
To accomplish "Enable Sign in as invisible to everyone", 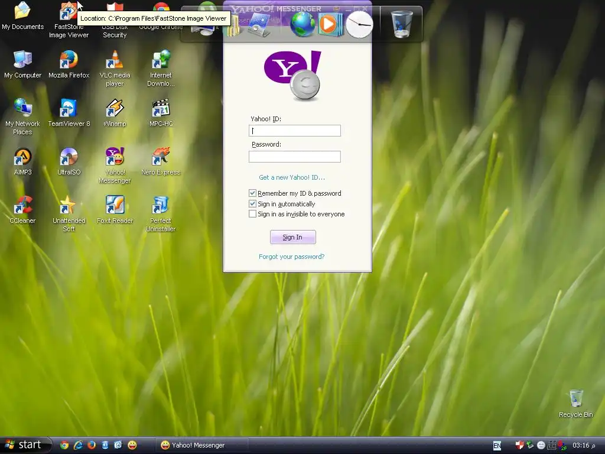I will click(x=252, y=214).
